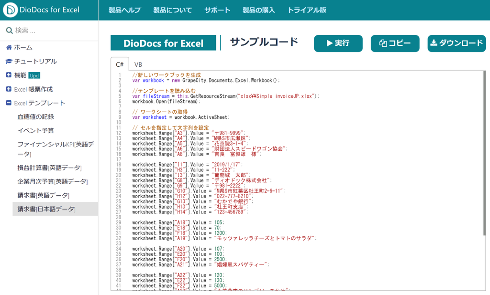Screen dimensions: 490x295
Task: Click the Upd badge next to 機能
Action: [34, 75]
